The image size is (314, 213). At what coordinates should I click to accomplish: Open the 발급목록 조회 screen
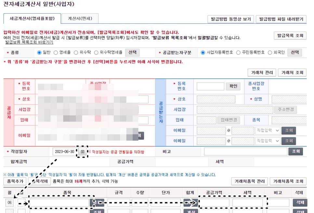coord(290,35)
